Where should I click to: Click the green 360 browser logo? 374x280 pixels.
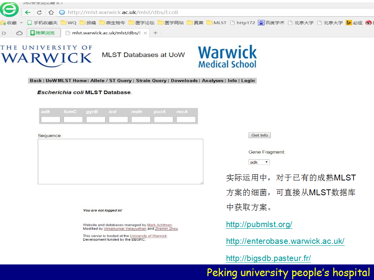[x=9, y=9]
